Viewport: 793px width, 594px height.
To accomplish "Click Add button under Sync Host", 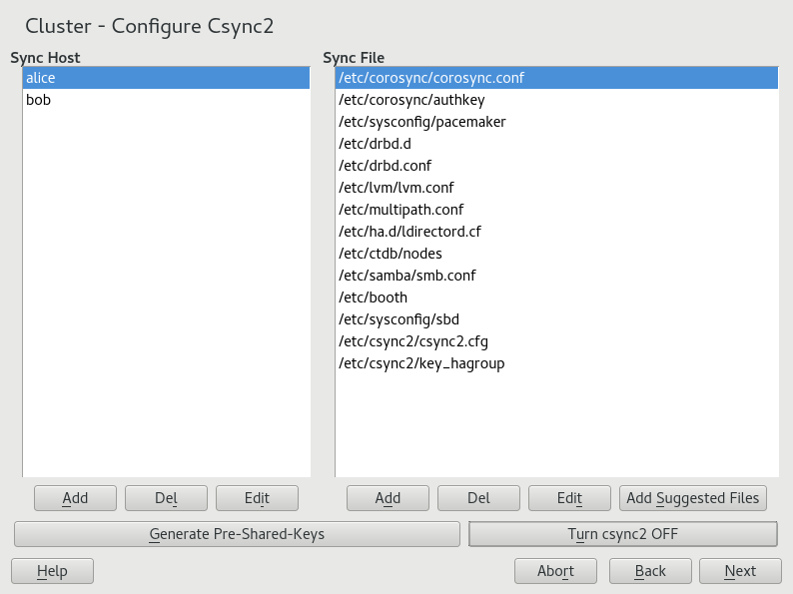I will 75,498.
